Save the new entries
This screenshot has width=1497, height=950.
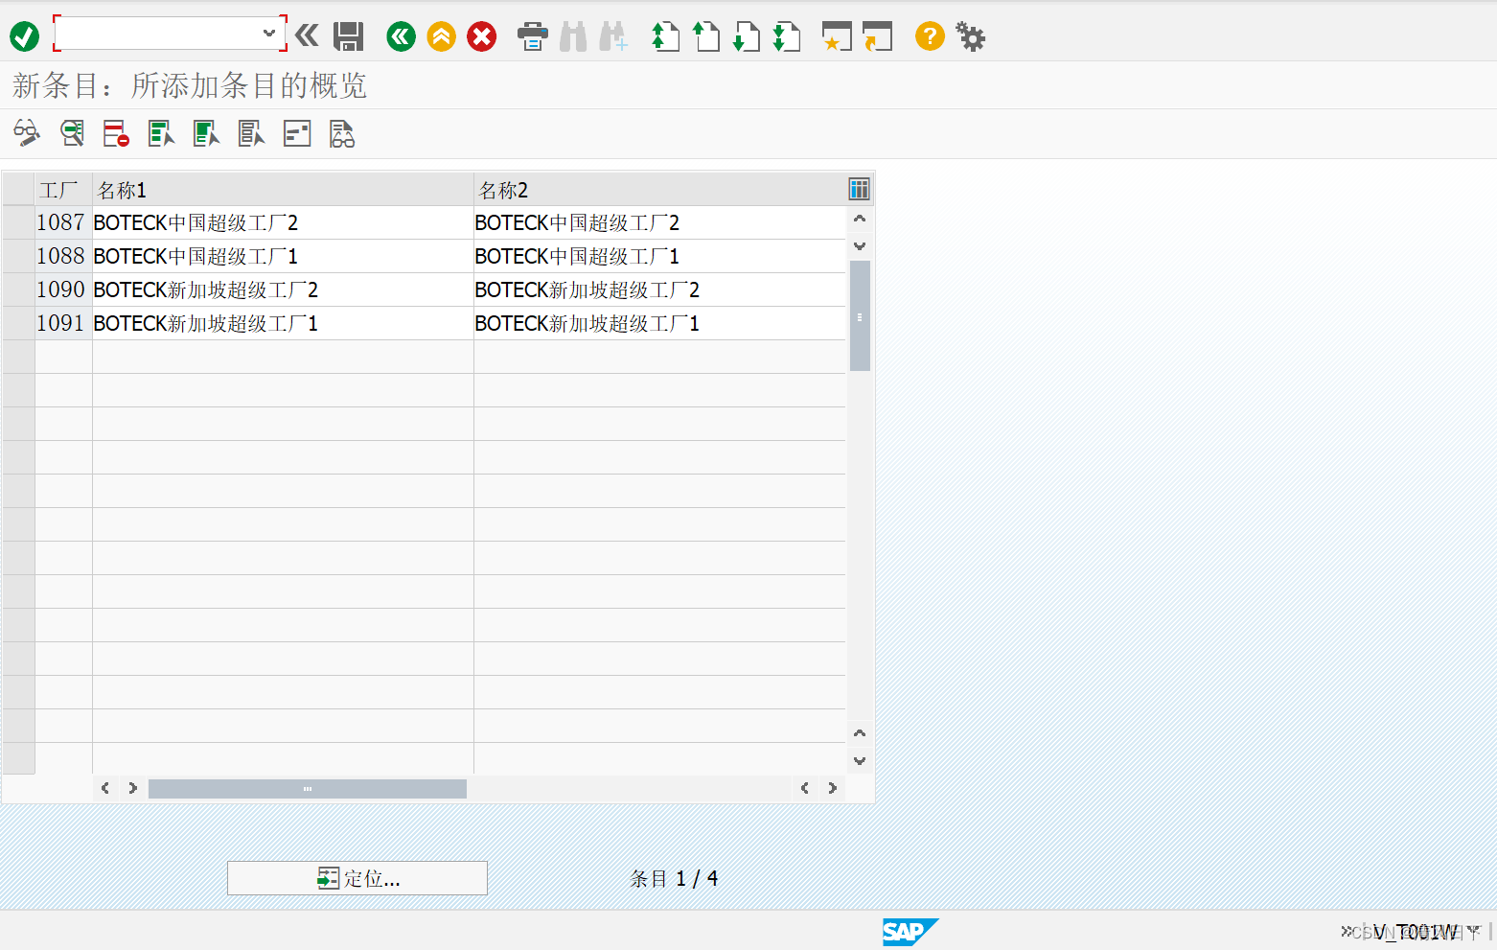[x=348, y=35]
